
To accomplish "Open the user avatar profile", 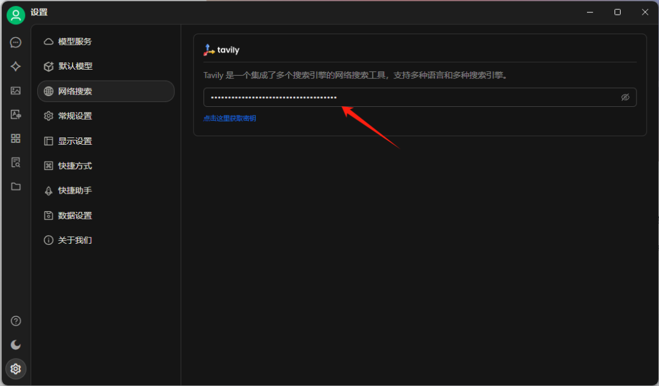I will pyautogui.click(x=15, y=15).
